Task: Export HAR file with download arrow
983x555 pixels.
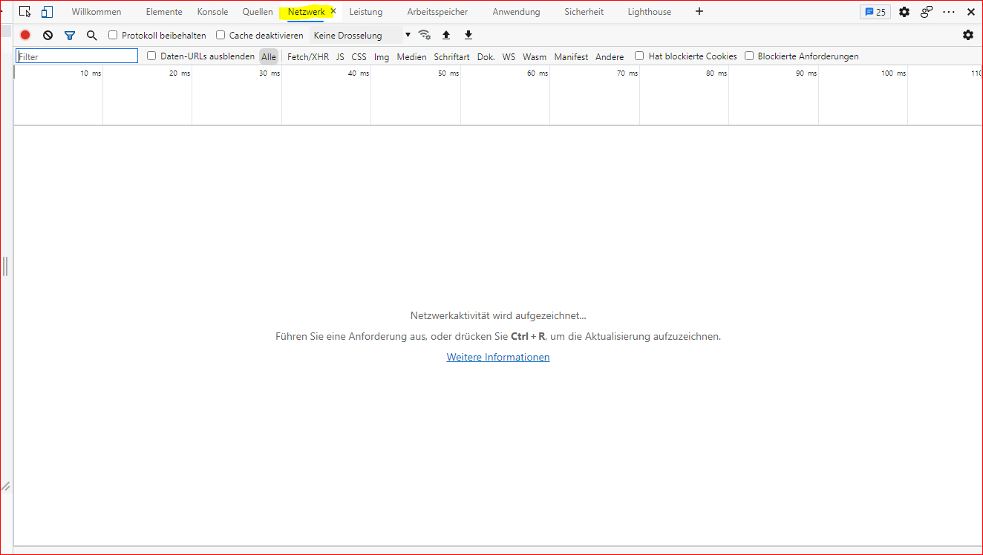Action: [468, 35]
